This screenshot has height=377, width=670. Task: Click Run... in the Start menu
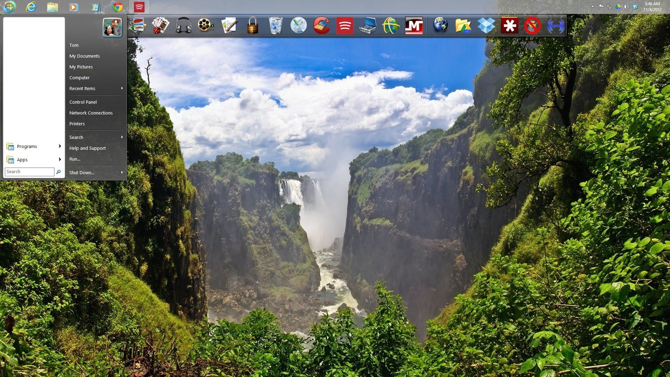coord(96,159)
